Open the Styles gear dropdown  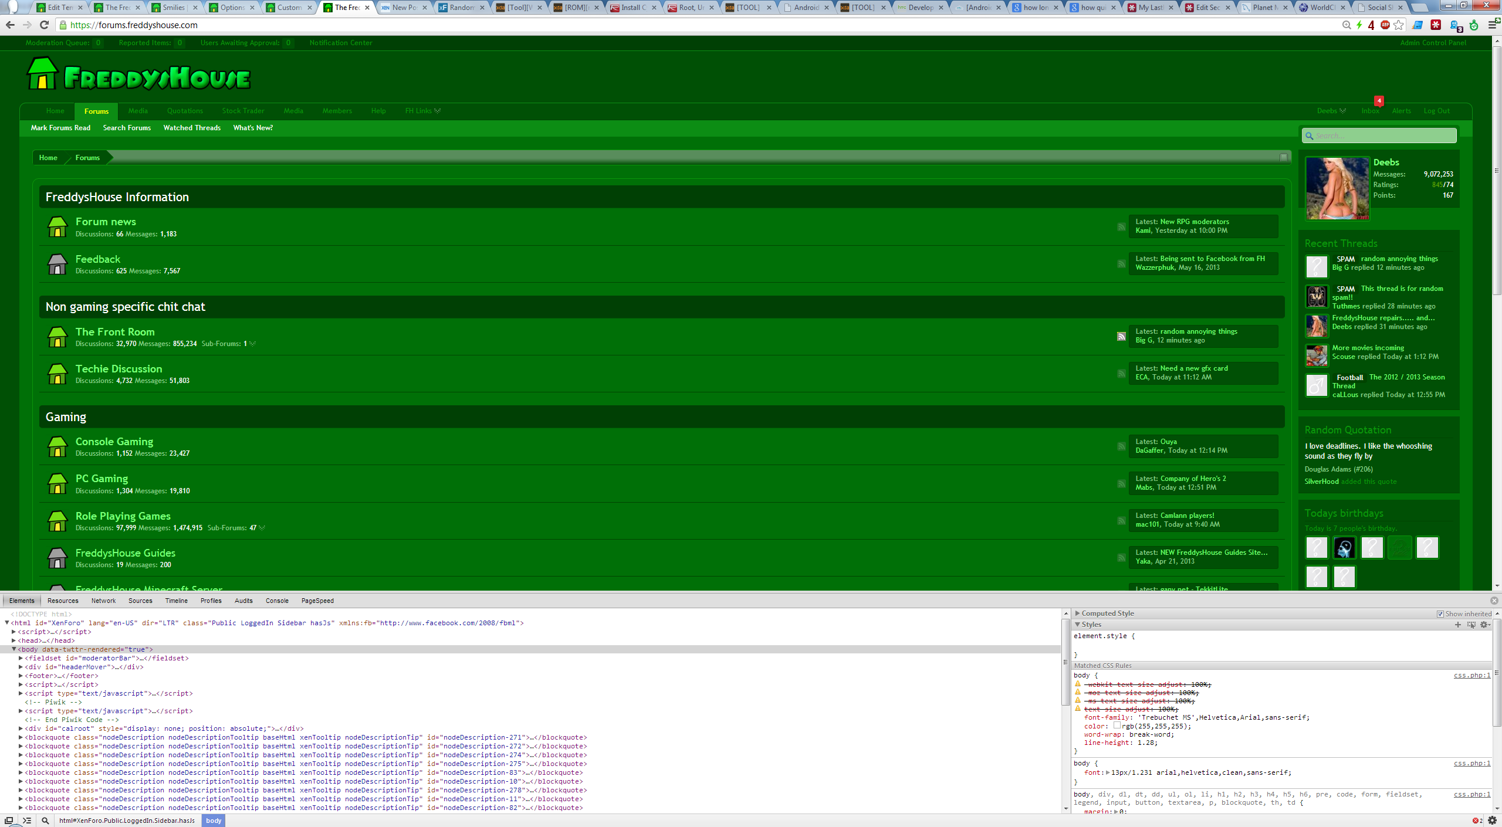tap(1485, 625)
